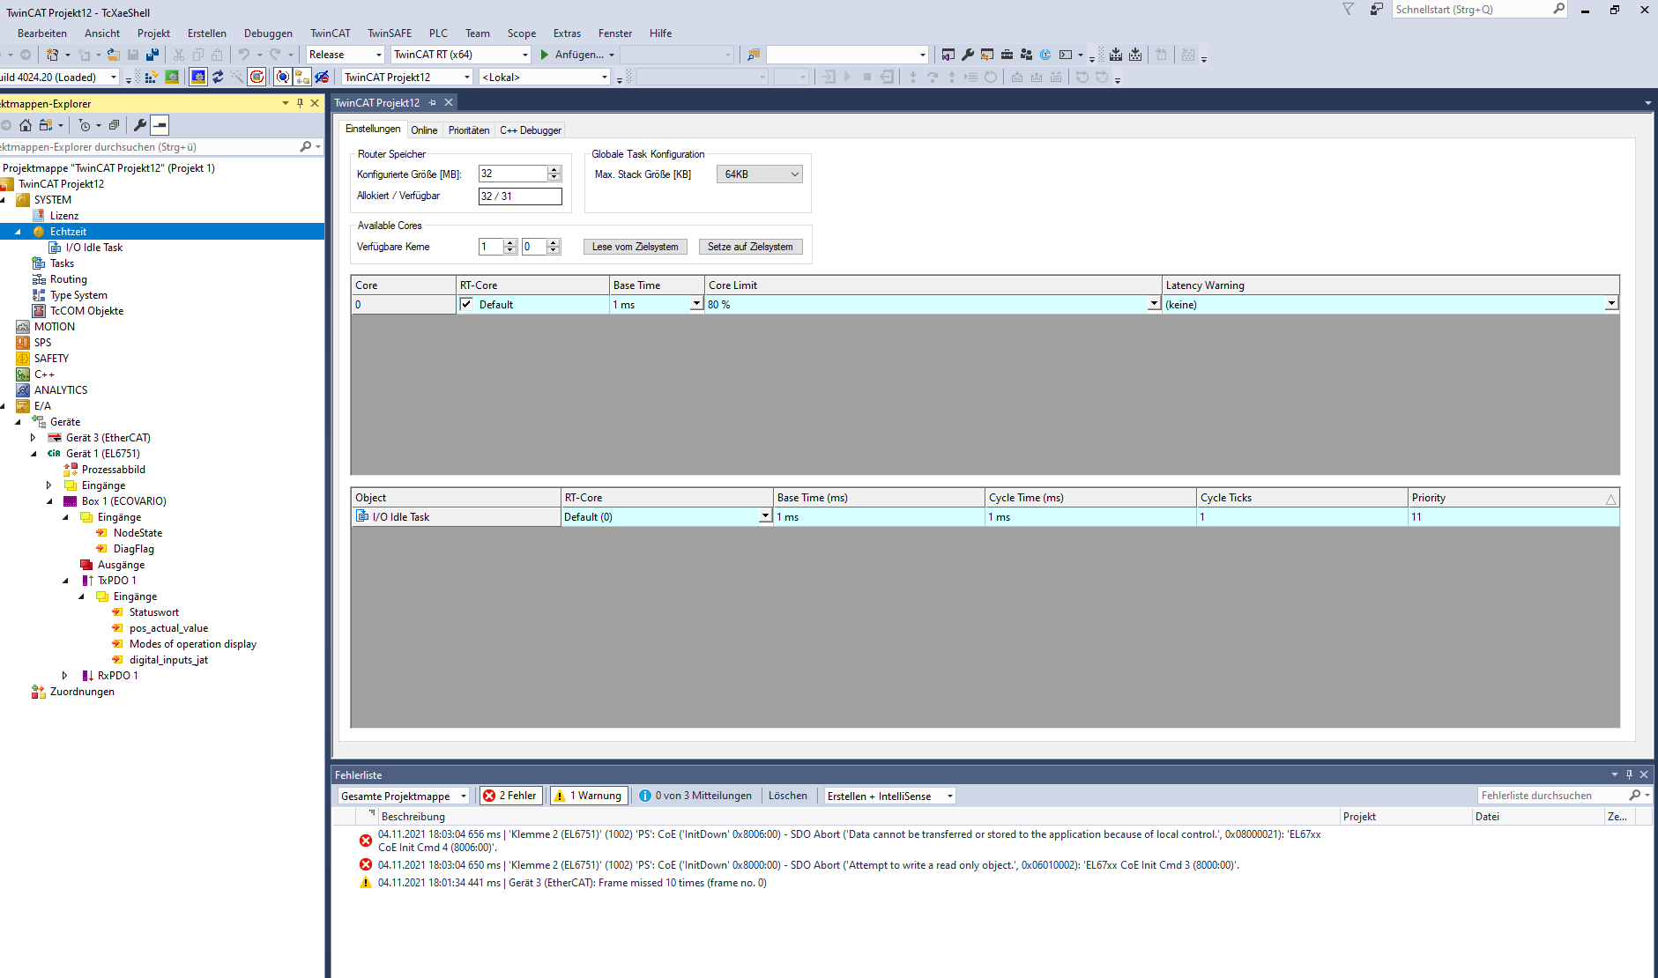Select the pos_actual_value tree item
The height and width of the screenshot is (978, 1658).
pos(168,628)
